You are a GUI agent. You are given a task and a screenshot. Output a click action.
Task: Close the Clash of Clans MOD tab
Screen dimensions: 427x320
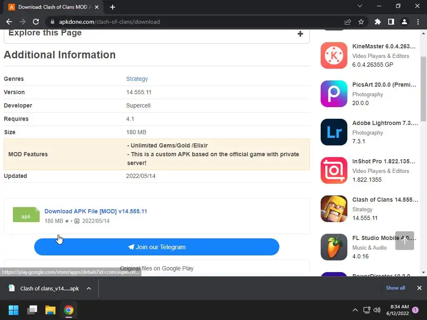[x=97, y=7]
